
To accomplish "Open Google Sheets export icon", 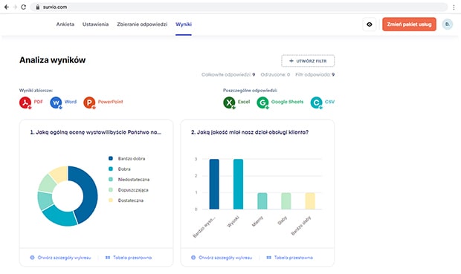I will tap(262, 102).
